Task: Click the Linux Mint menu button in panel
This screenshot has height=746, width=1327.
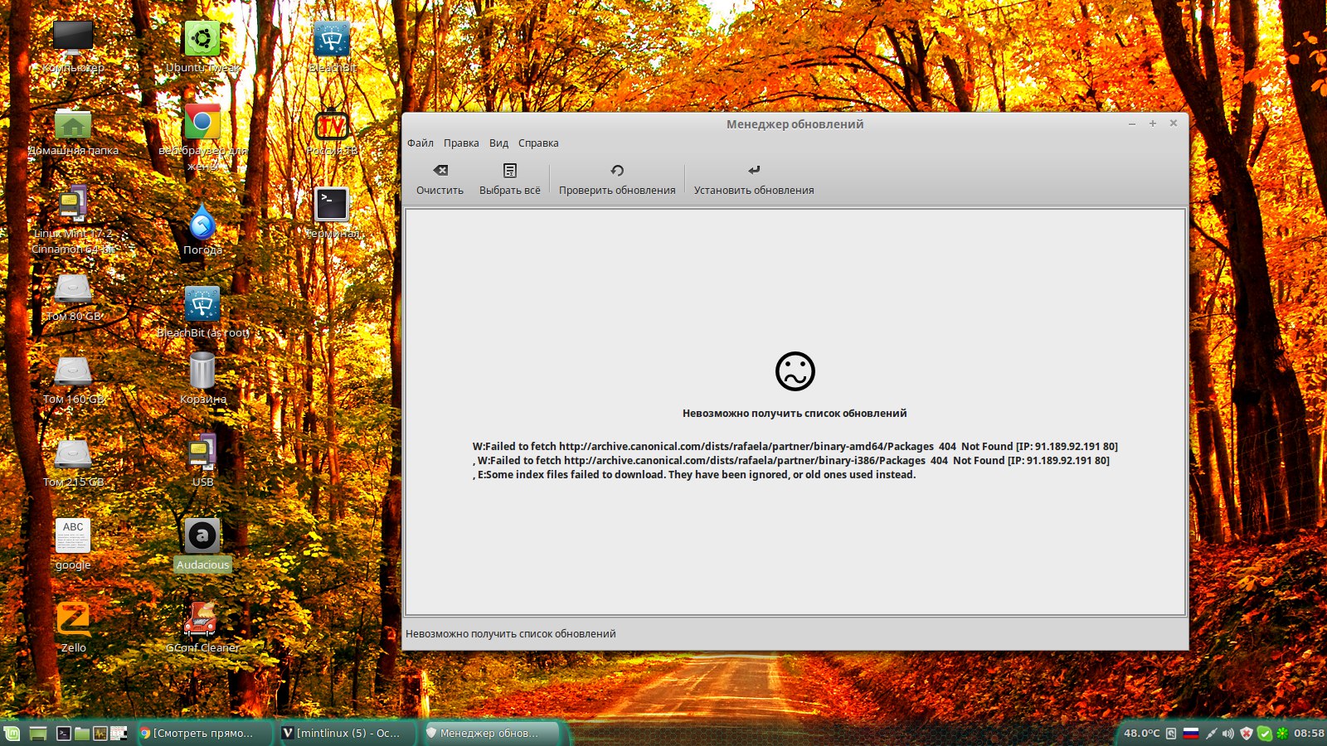Action: 12,733
